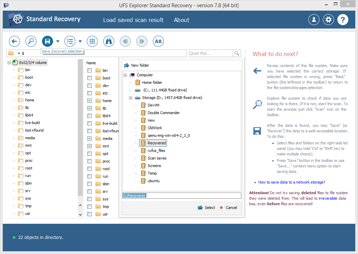Image resolution: width=358 pixels, height=254 pixels.
Task: Click Load saved scan result menu
Action: point(133,20)
